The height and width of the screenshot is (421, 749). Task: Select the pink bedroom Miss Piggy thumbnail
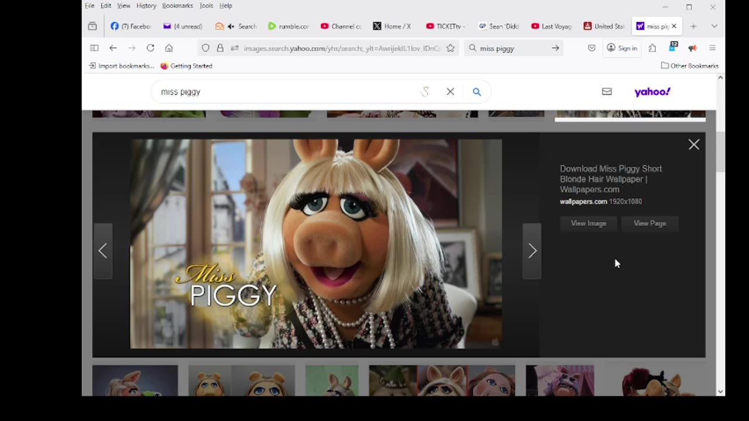coord(560,381)
